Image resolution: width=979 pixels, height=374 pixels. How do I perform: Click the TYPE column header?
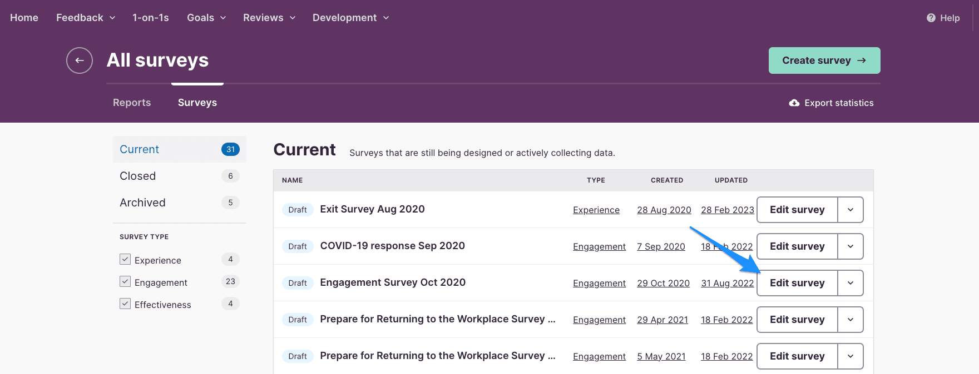pyautogui.click(x=596, y=180)
